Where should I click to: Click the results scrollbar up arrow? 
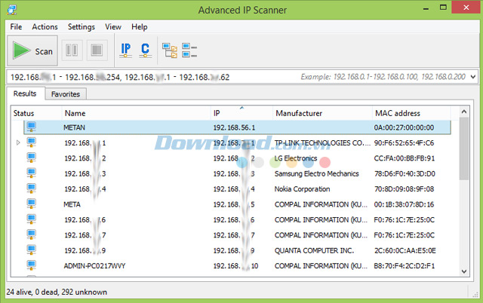pyautogui.click(x=464, y=112)
